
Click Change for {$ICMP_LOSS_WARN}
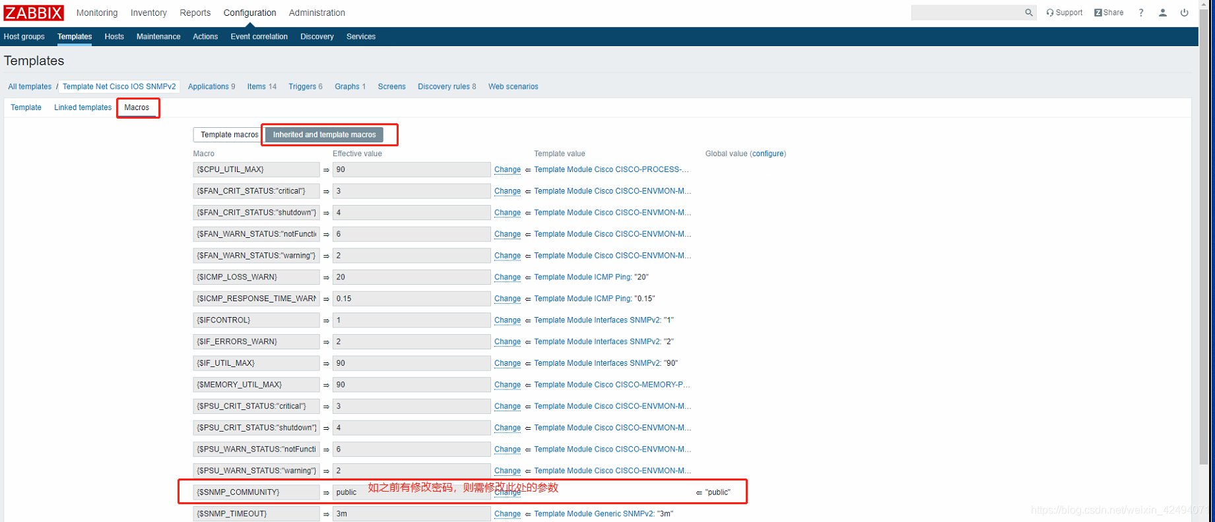click(508, 277)
